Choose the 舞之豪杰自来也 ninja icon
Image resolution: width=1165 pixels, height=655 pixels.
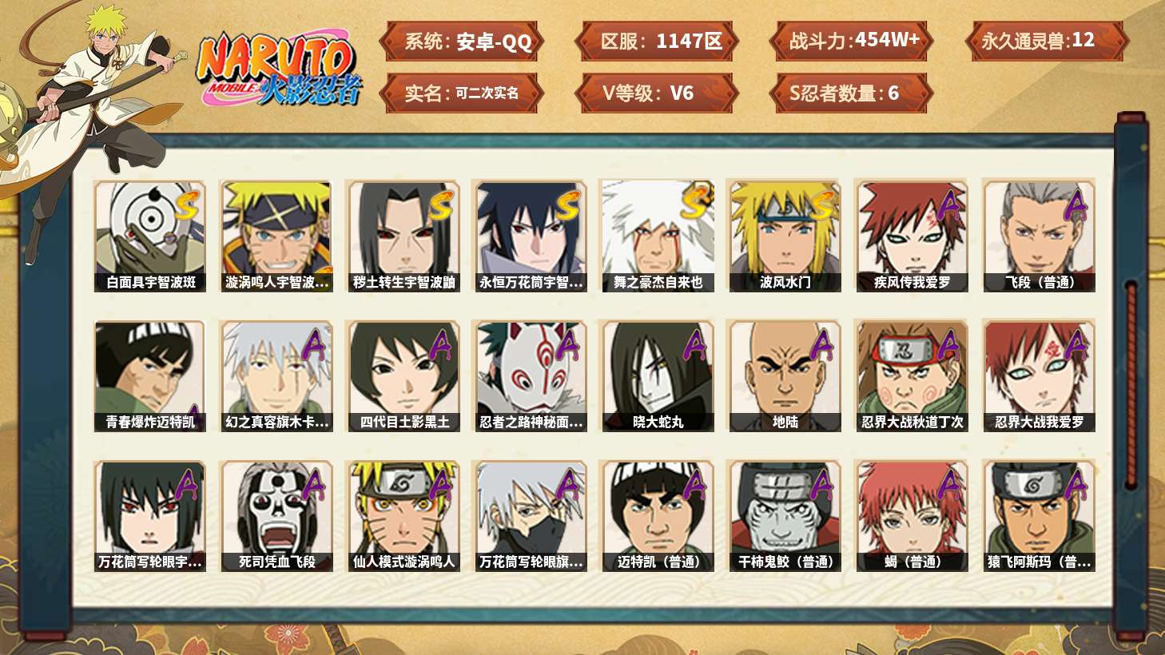(658, 236)
